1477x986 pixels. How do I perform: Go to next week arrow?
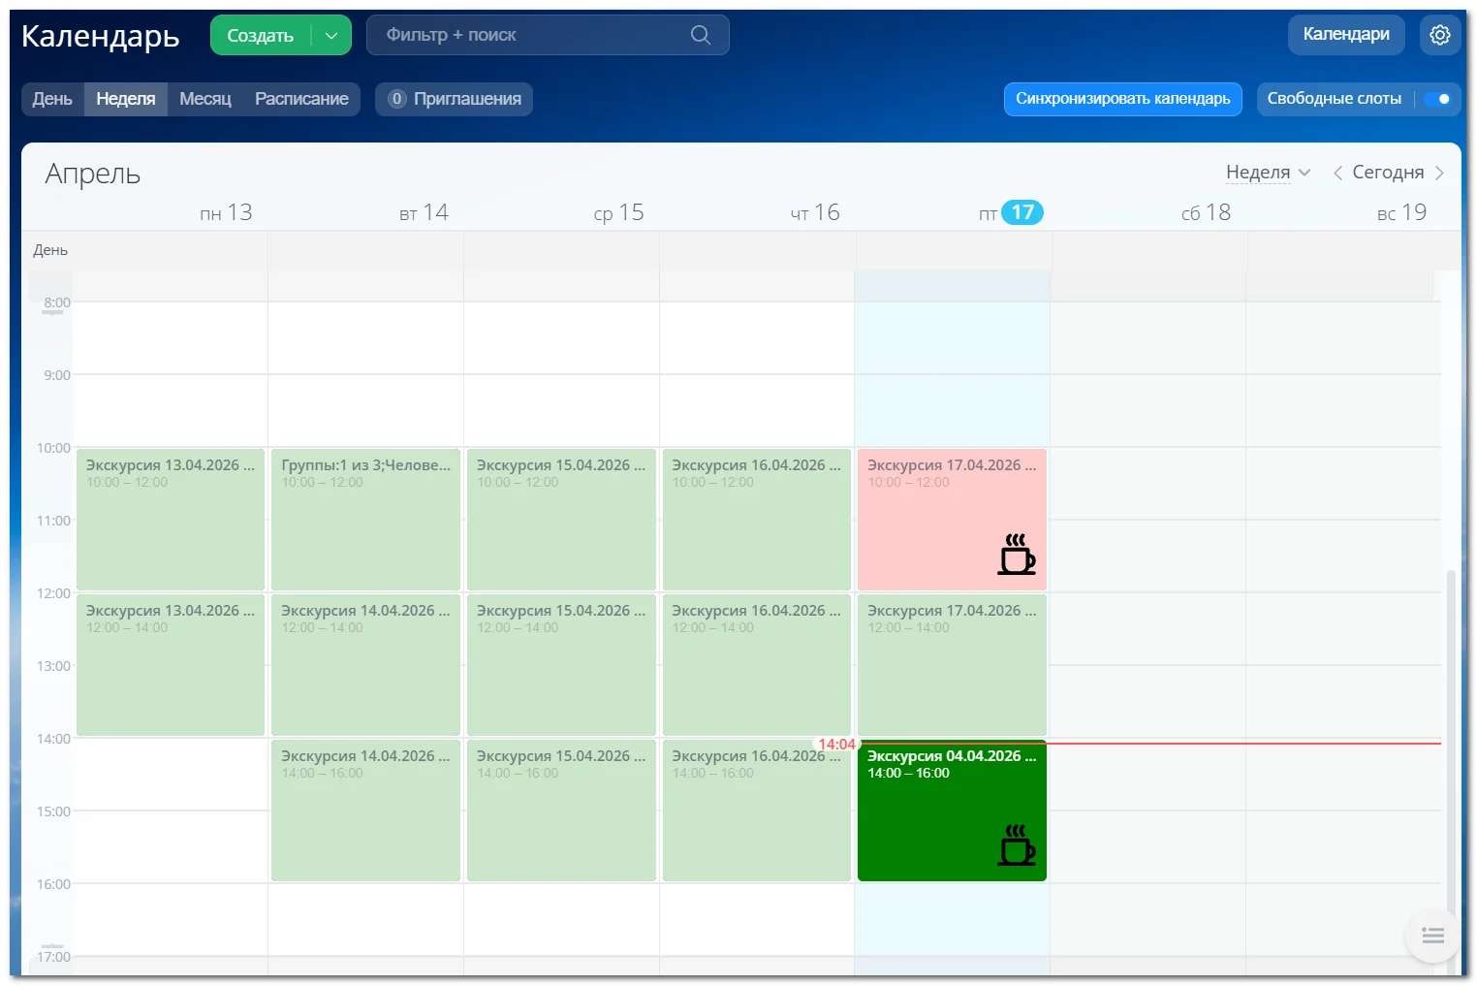pos(1439,173)
